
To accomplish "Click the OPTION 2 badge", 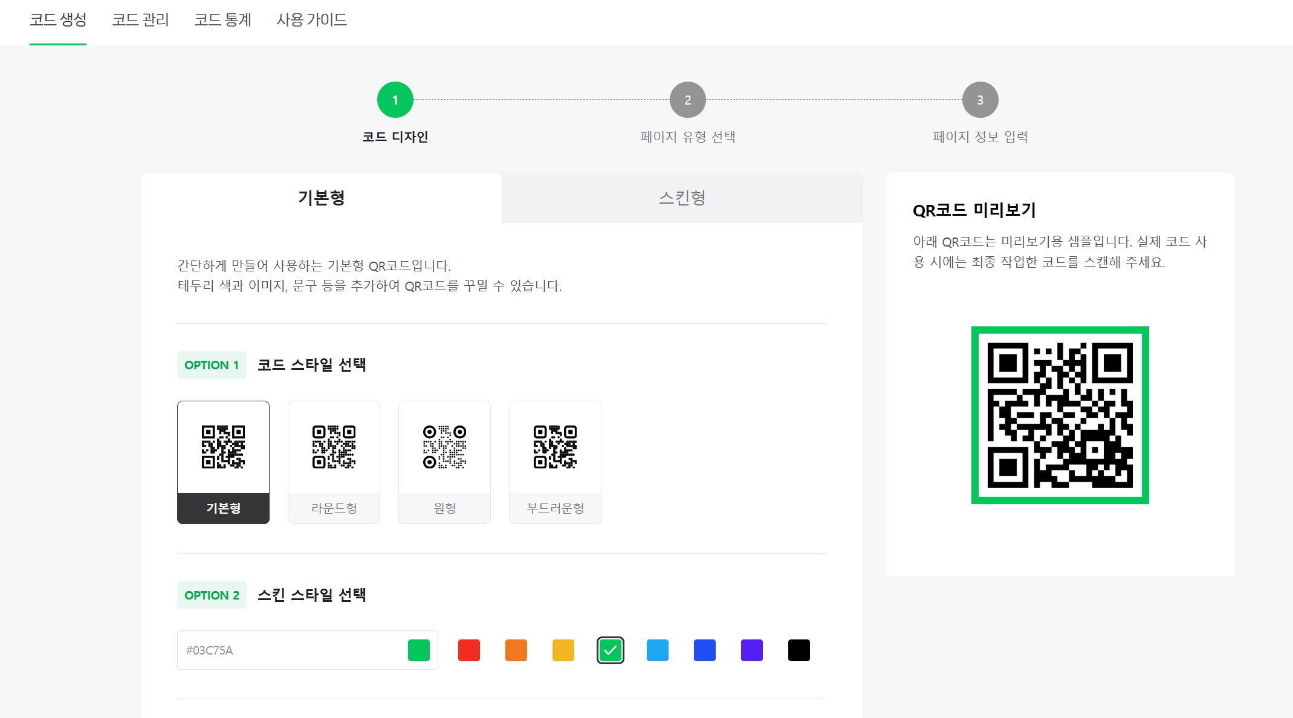I will 212,595.
